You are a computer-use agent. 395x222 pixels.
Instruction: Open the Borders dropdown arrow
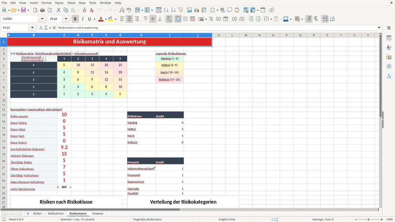tap(271, 19)
